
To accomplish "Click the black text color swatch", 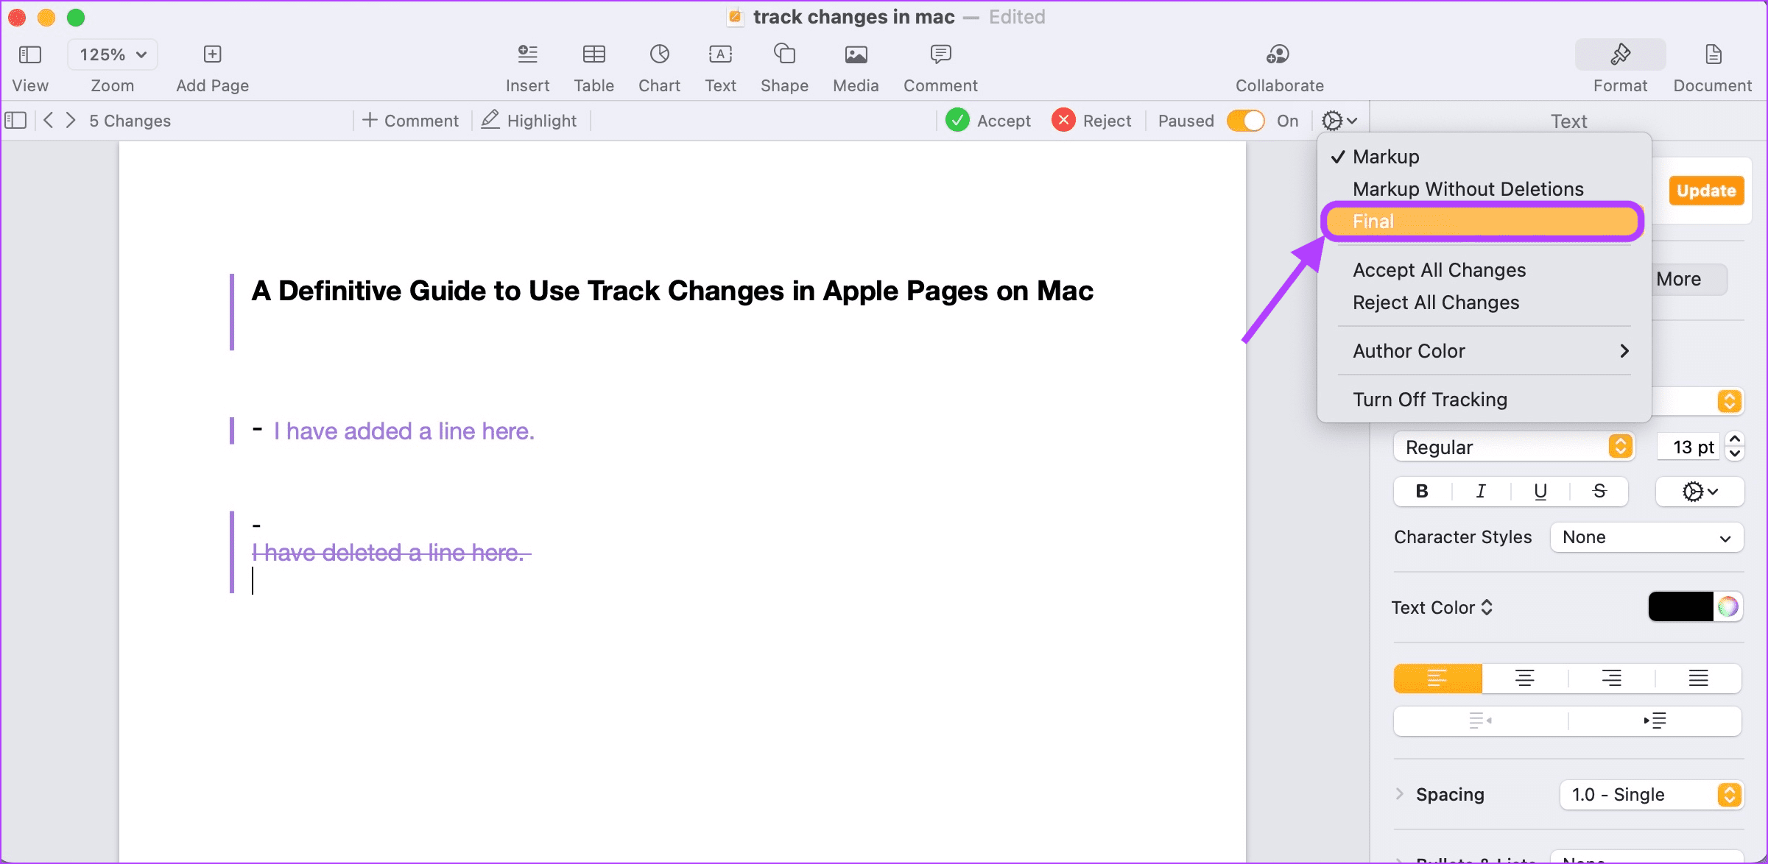I will pos(1680,606).
